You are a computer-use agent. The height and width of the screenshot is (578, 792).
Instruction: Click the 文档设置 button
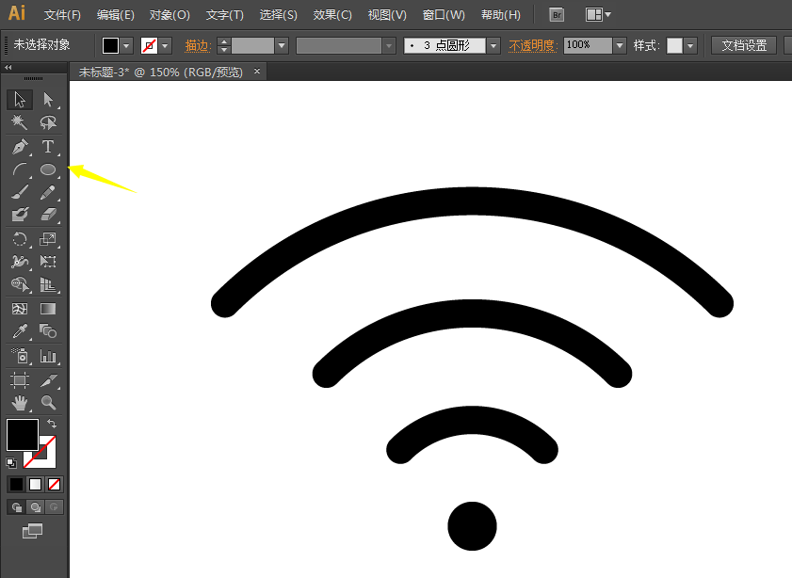pos(744,45)
